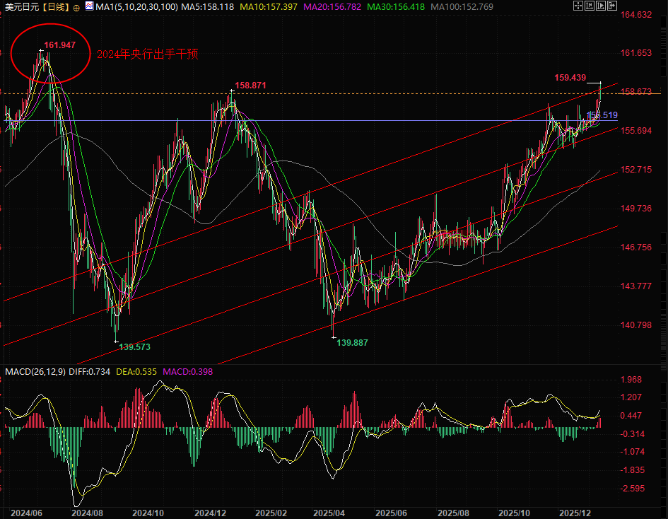The image size is (668, 519).
Task: Select the gray MA100:152.769 legend label
Action: (x=460, y=7)
